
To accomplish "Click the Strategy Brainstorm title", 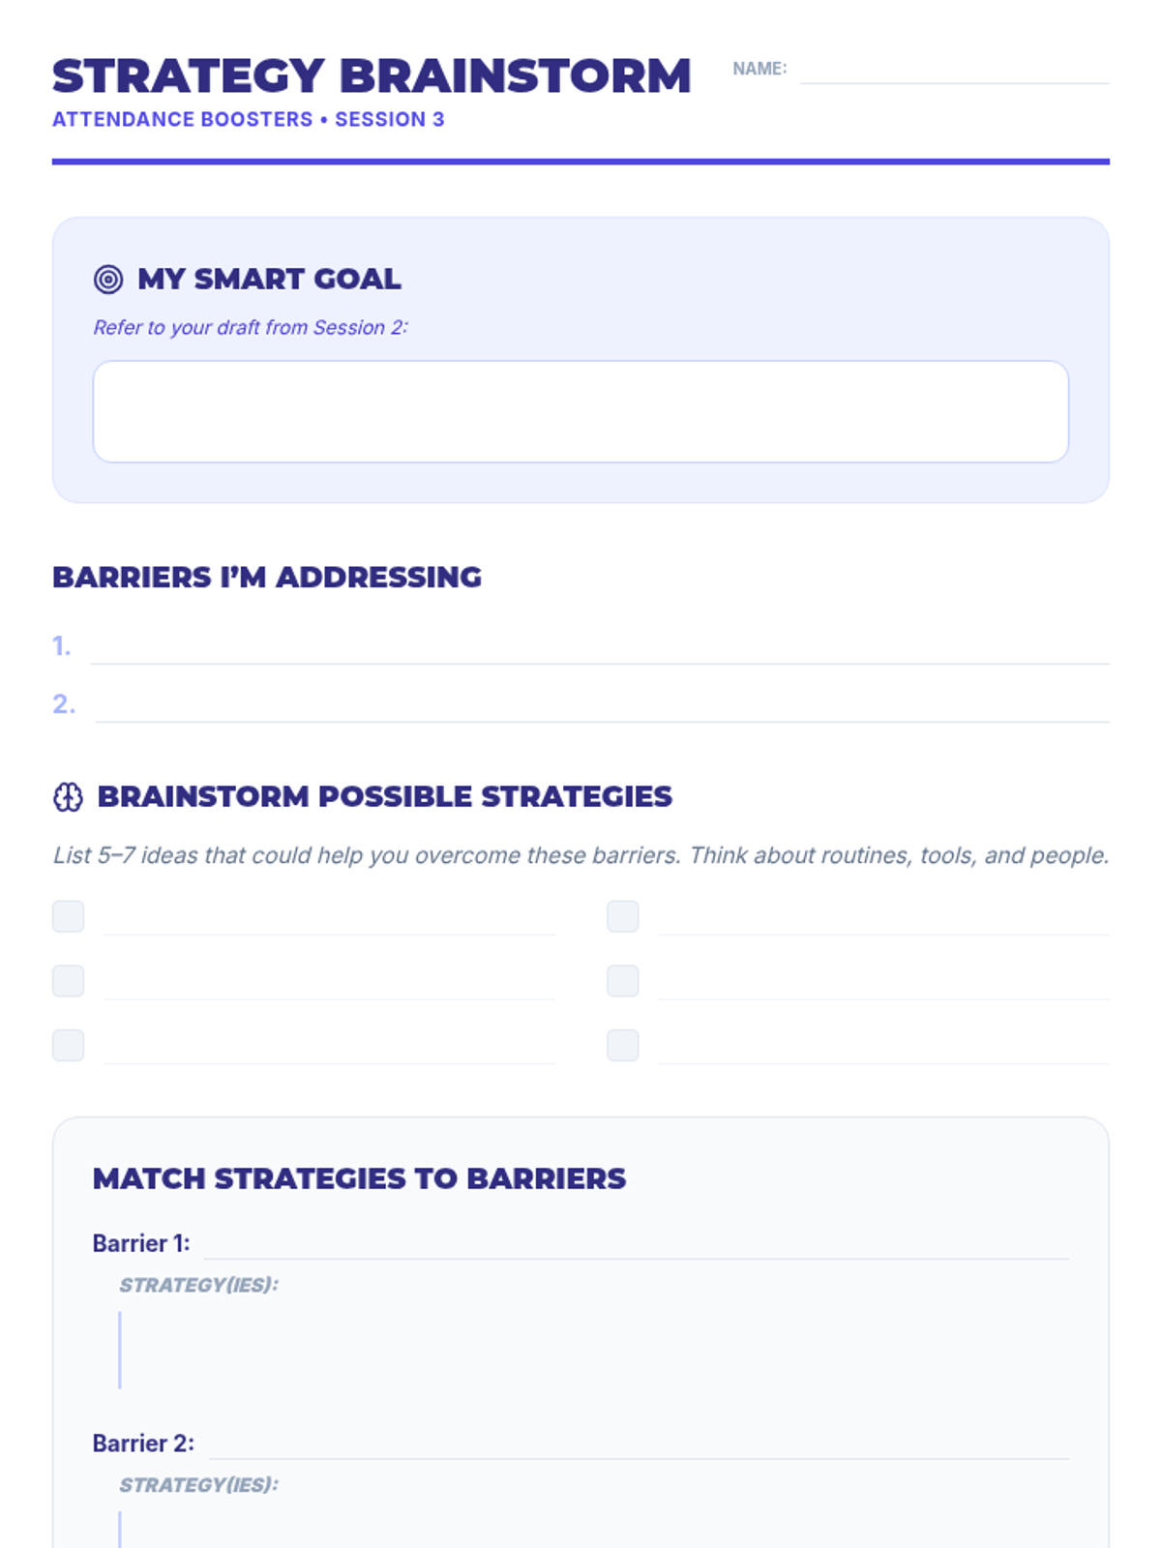I will 372,76.
